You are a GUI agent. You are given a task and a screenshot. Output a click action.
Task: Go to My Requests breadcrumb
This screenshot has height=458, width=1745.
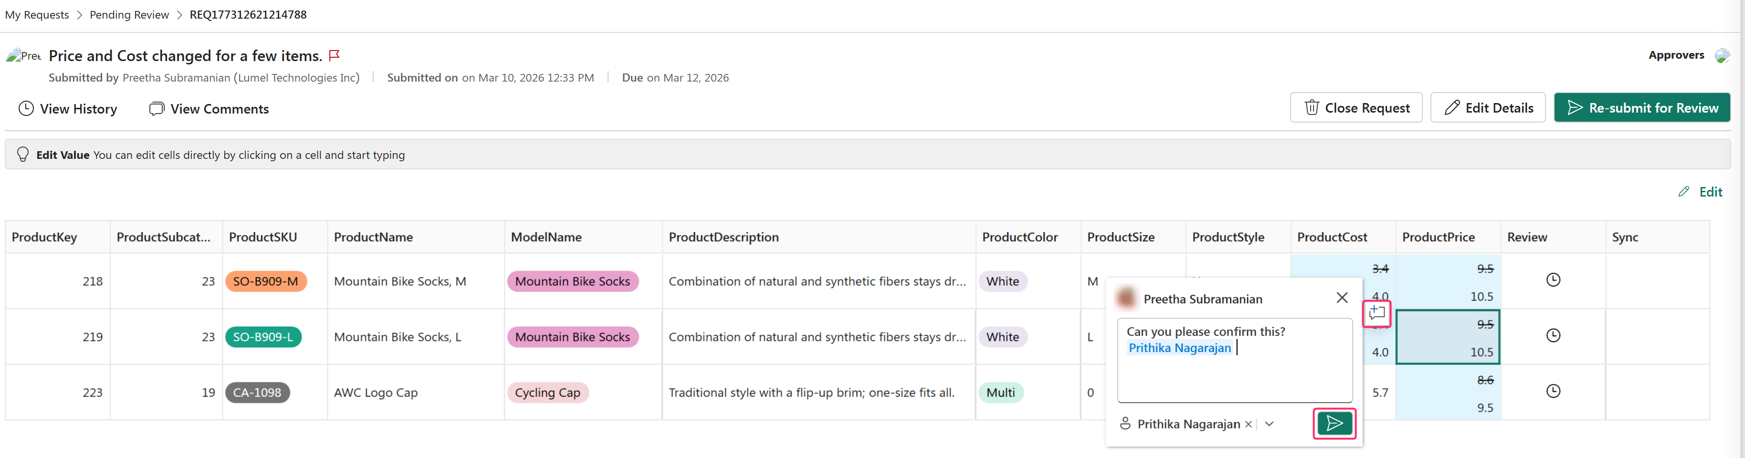37,15
